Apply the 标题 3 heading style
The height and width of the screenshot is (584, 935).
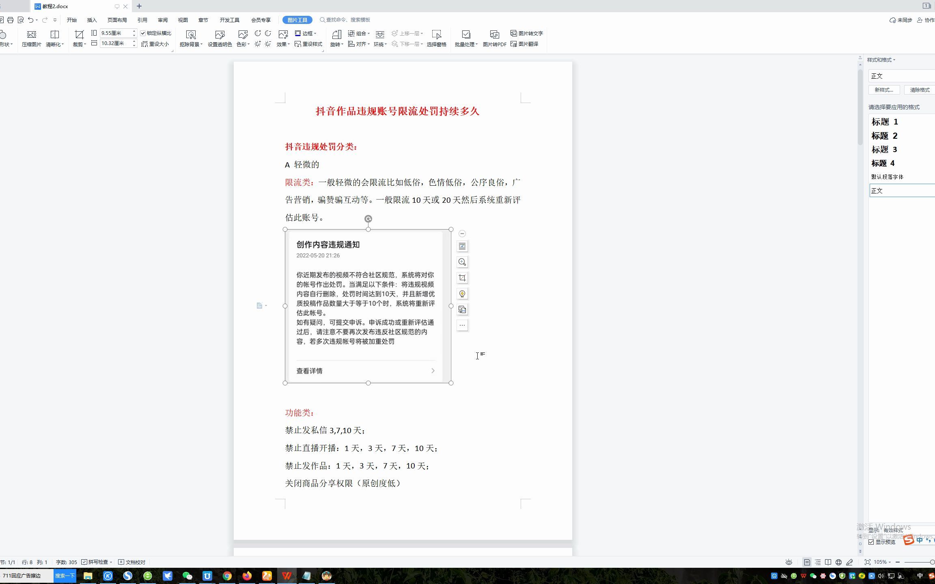pos(884,149)
